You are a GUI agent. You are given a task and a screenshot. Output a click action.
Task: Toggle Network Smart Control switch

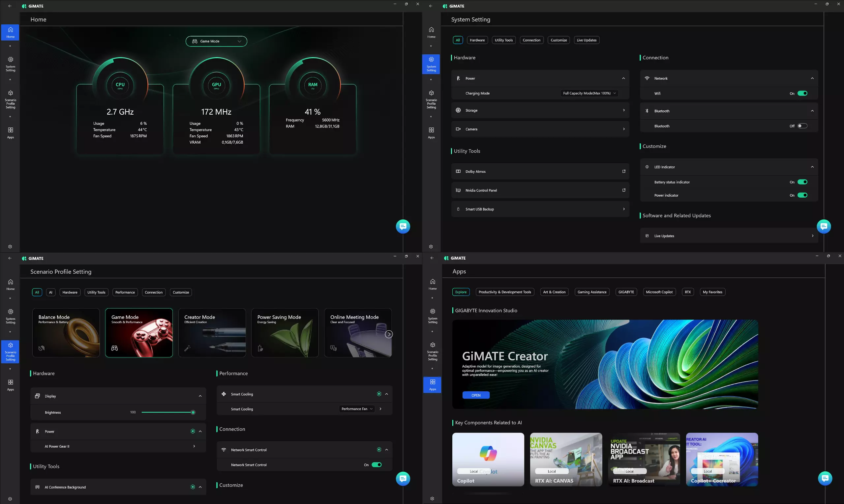click(x=377, y=465)
